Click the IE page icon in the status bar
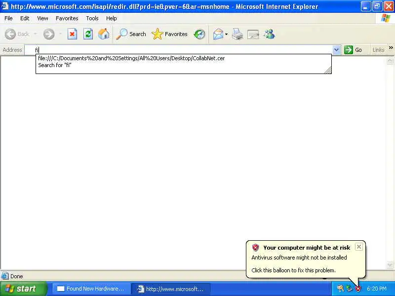This screenshot has width=395, height=296. 5,276
